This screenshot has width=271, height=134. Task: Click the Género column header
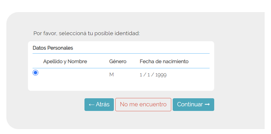point(118,61)
